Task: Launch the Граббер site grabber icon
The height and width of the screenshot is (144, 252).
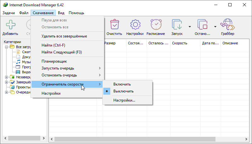Action: (227, 25)
